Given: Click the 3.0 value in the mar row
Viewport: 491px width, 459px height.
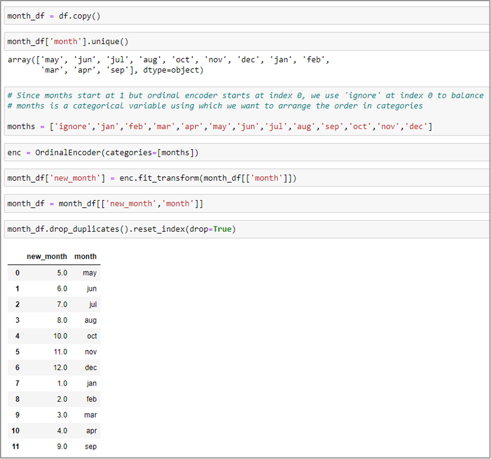Looking at the screenshot, I should (62, 415).
